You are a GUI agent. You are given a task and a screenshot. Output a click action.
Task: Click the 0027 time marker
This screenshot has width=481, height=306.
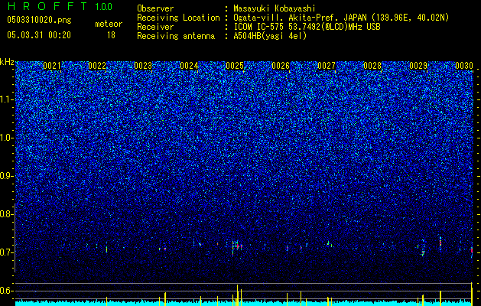tap(327, 66)
